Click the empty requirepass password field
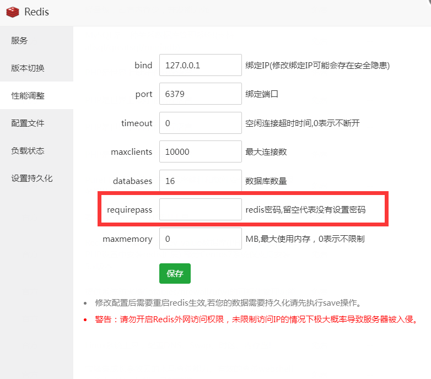The height and width of the screenshot is (379, 431). click(200, 209)
